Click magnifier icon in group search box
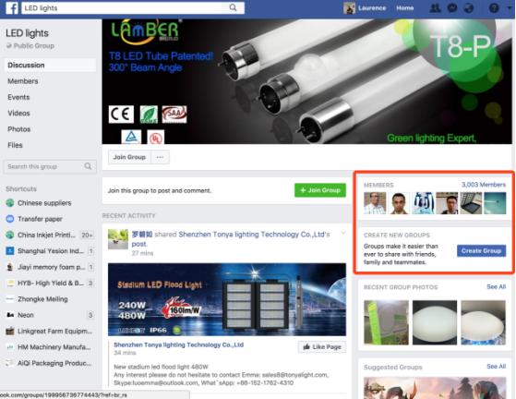This screenshot has width=516, height=399. [88, 166]
